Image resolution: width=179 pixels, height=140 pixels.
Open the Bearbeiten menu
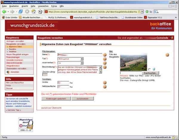(14, 6)
